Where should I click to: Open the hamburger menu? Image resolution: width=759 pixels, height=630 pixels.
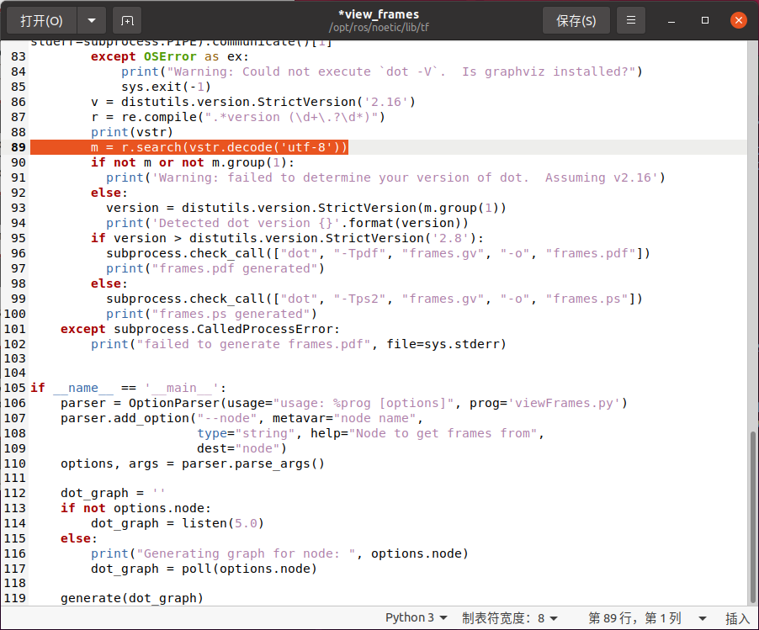[x=631, y=20]
